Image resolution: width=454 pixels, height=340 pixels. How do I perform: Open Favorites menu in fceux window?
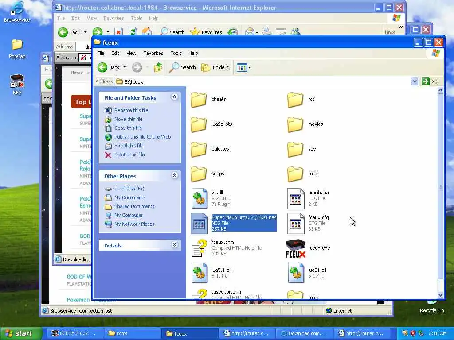[153, 53]
